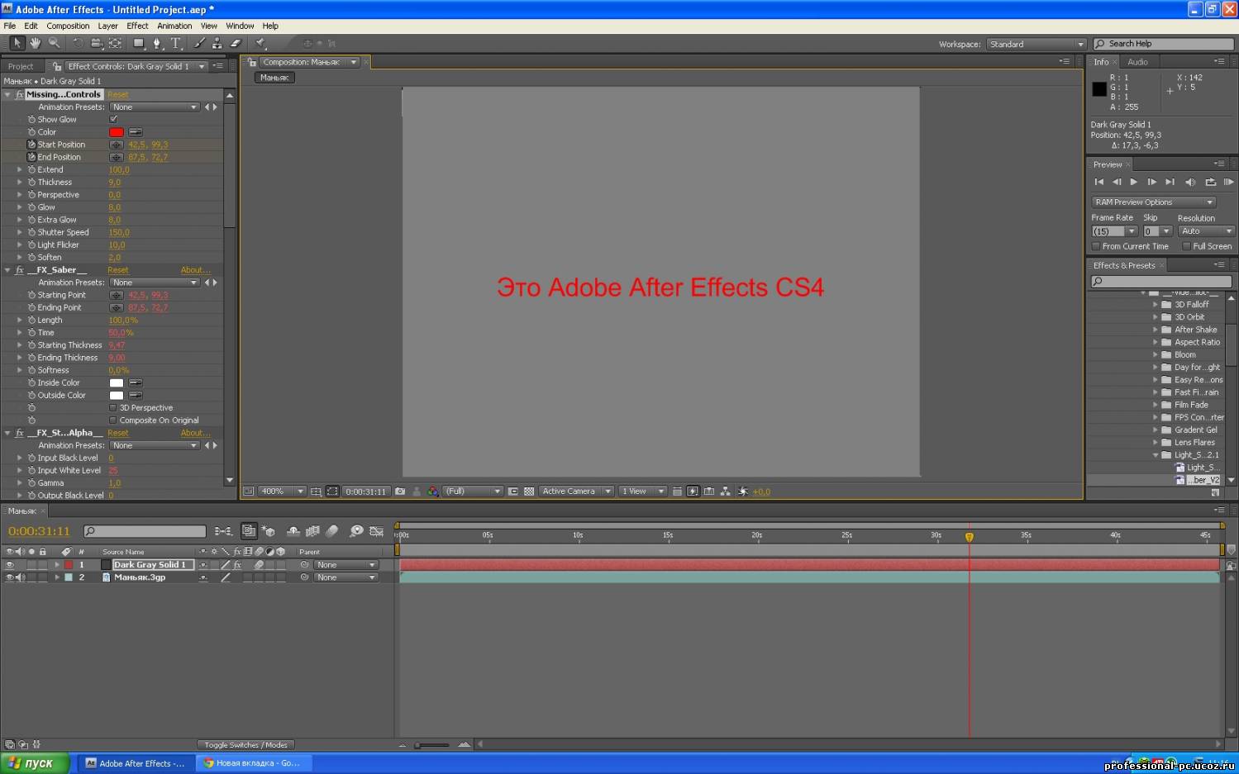Screen dimensions: 1239x774
Task: Open the Active Camera view dropdown
Action: click(576, 491)
